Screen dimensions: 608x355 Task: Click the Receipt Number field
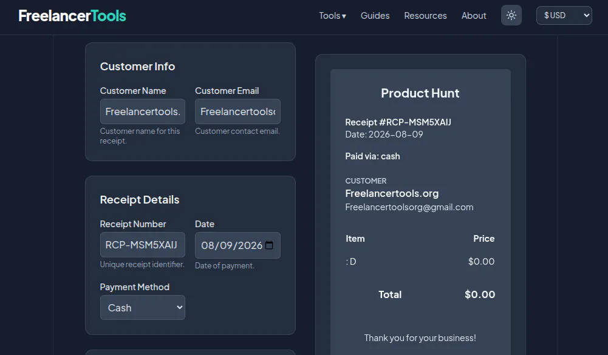pyautogui.click(x=142, y=245)
